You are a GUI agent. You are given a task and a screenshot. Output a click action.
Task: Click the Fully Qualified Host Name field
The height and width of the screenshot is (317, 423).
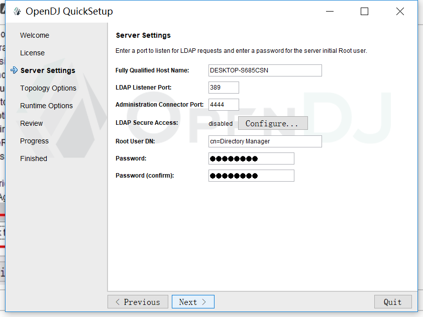tap(265, 70)
